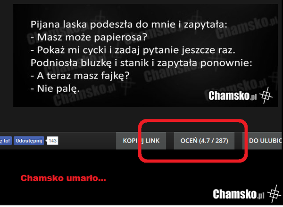
Task: Copy the link with KOPIUJ LINK
Action: click(141, 141)
